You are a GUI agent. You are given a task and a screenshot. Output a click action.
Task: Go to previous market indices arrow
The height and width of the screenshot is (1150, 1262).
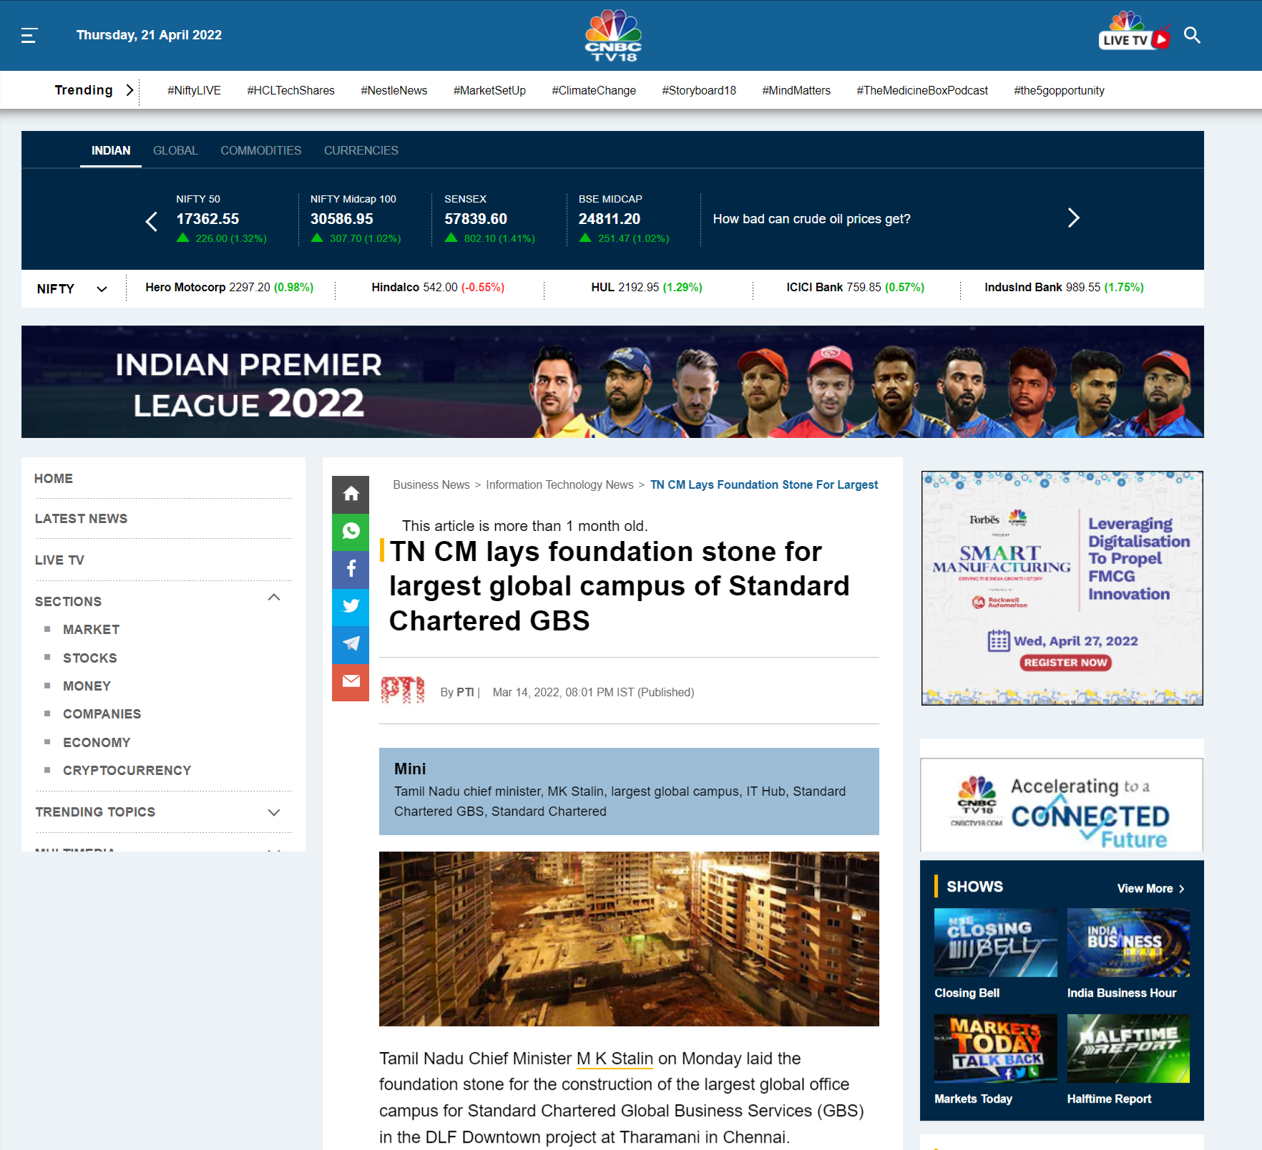point(152,221)
